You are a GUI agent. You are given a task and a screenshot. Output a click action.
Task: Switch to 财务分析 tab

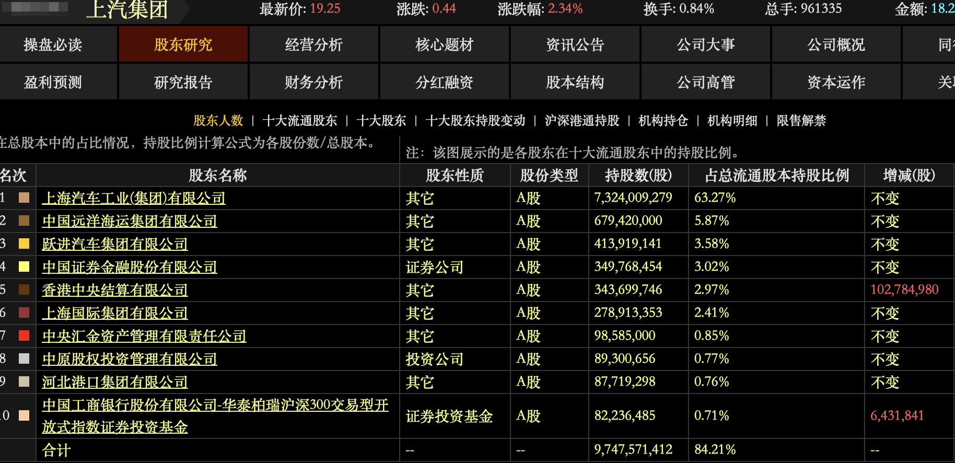(314, 82)
